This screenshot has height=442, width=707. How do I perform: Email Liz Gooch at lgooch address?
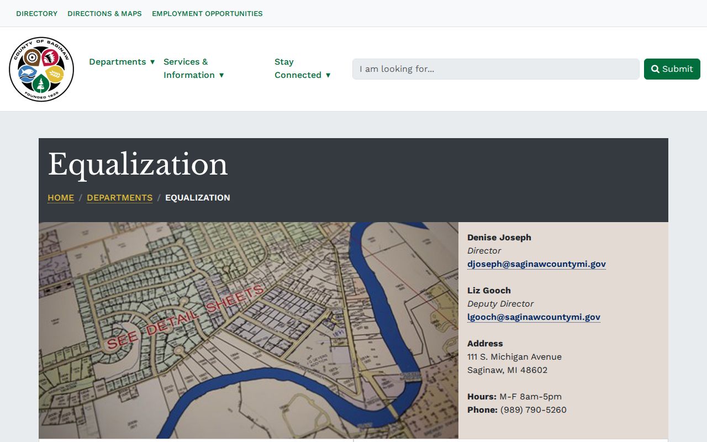534,317
